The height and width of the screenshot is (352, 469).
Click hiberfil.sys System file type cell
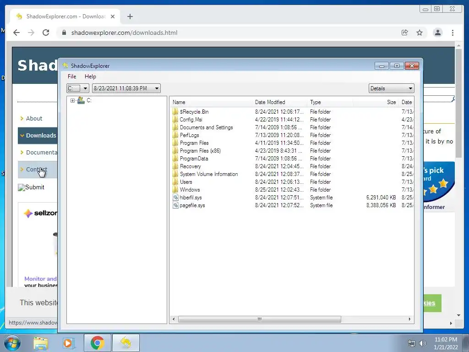pos(321,198)
